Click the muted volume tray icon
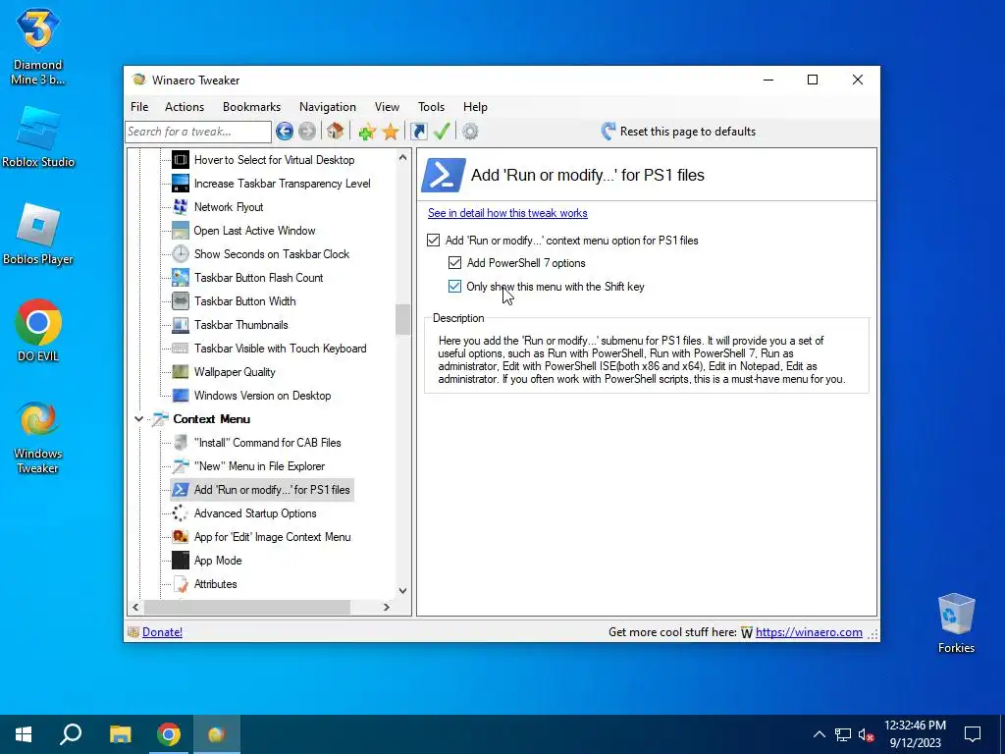The width and height of the screenshot is (1005, 754). click(x=866, y=734)
